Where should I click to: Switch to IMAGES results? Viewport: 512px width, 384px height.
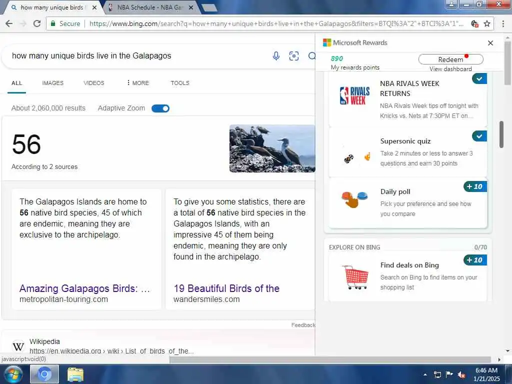click(x=53, y=83)
